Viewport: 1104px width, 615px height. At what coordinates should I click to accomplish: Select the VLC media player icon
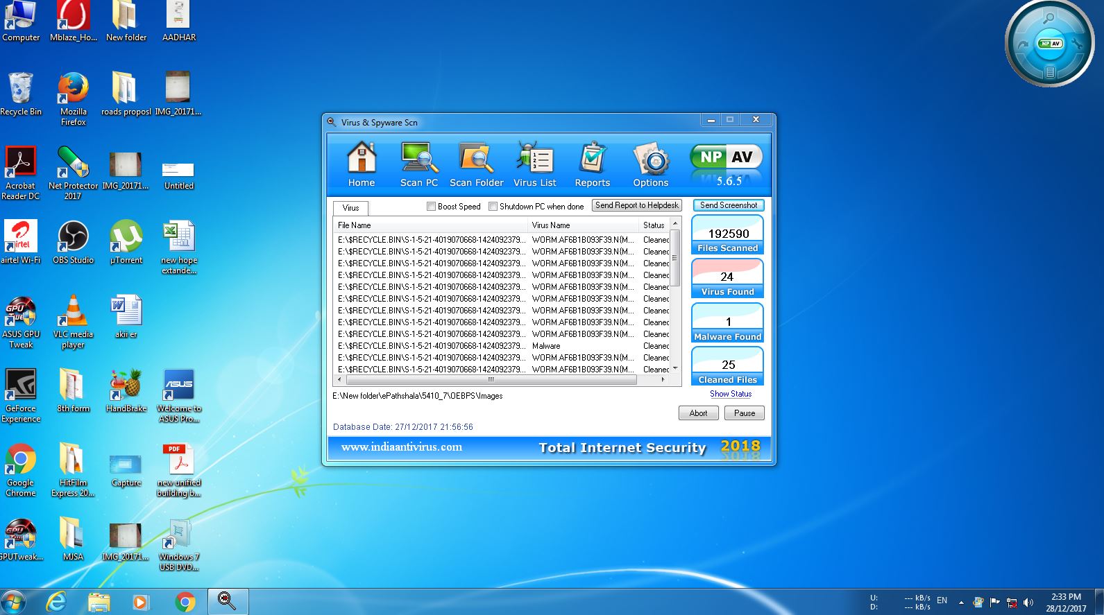tap(73, 322)
